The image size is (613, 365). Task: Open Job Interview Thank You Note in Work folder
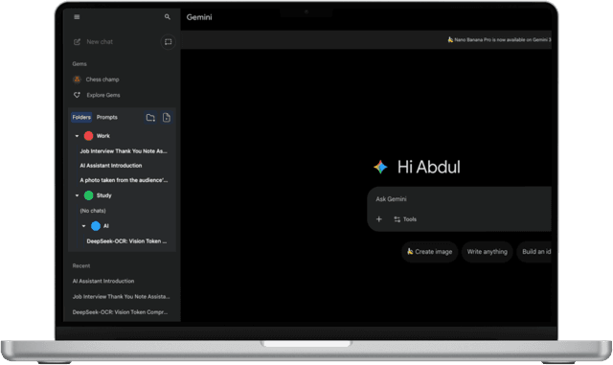[124, 151]
